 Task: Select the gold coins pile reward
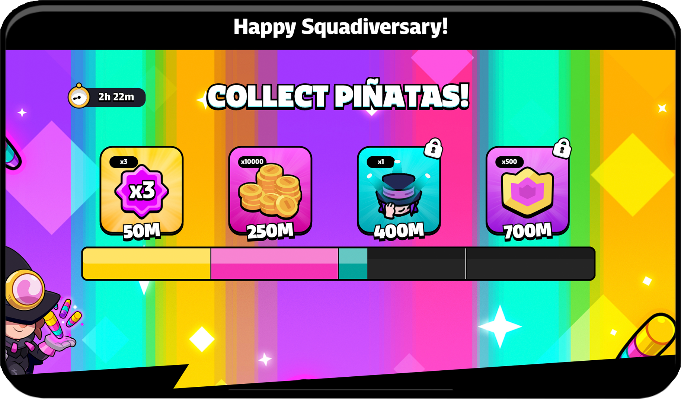point(270,191)
